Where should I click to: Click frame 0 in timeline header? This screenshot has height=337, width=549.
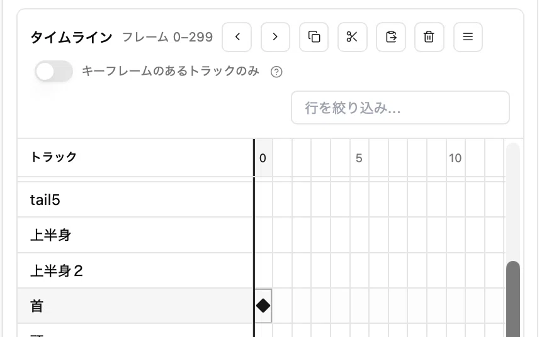tap(263, 158)
